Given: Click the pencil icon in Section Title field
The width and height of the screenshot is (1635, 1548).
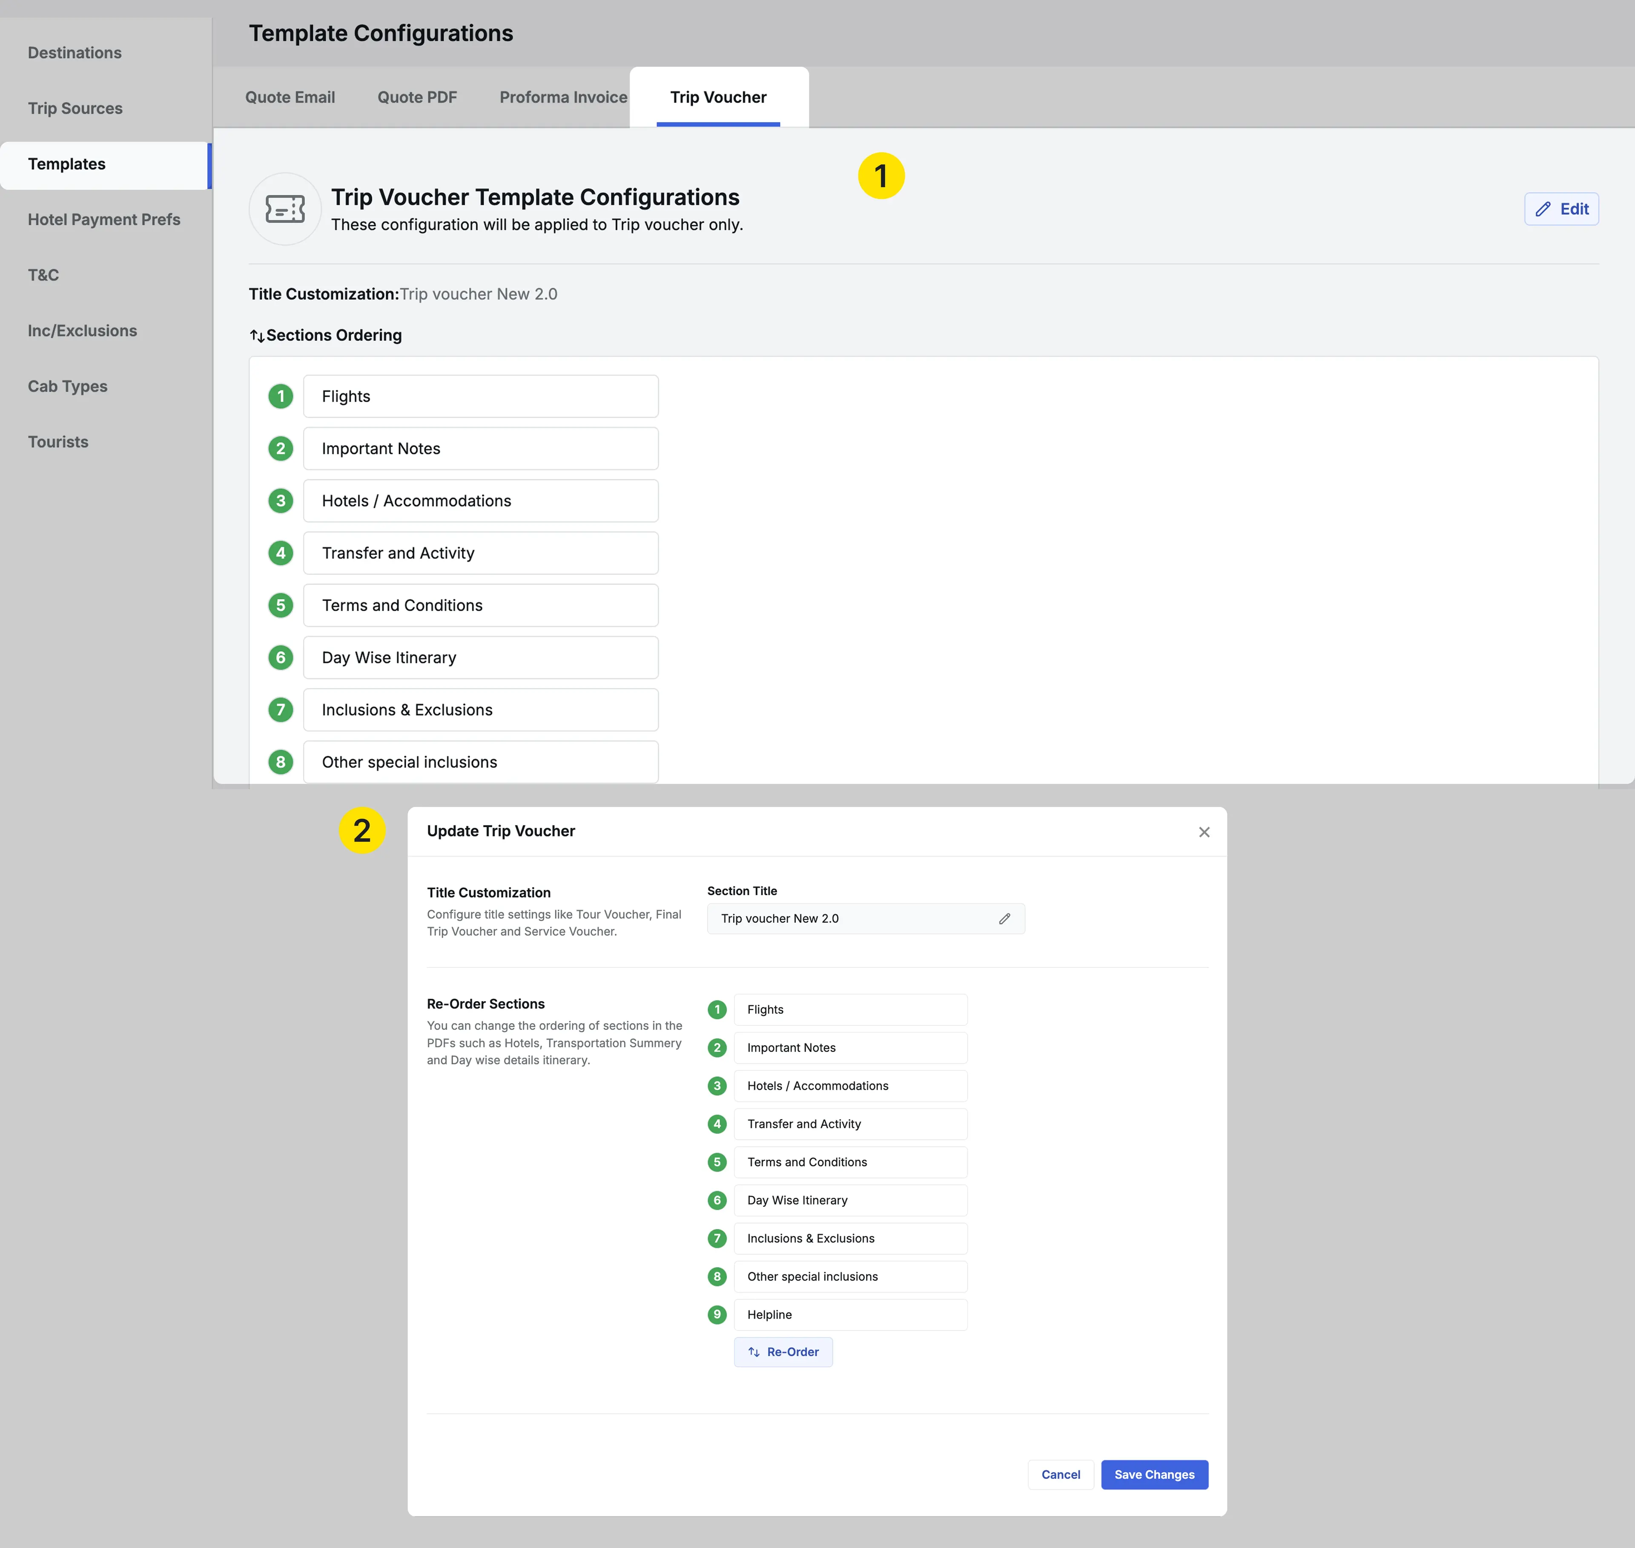Looking at the screenshot, I should click(x=1004, y=918).
